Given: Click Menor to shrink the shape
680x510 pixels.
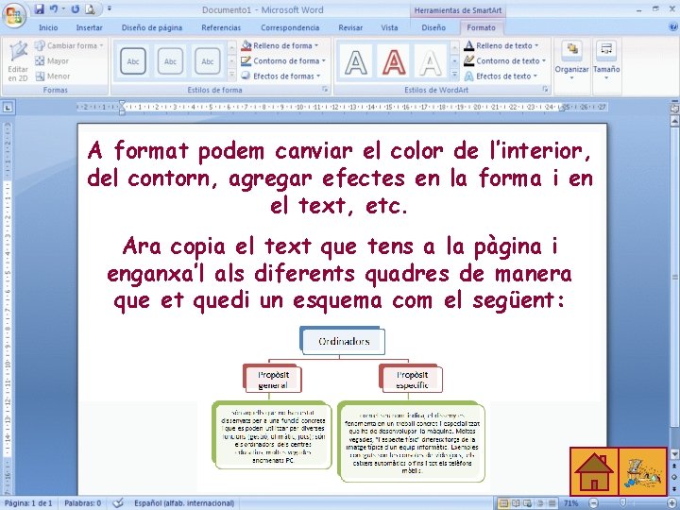Looking at the screenshot, I should [53, 76].
